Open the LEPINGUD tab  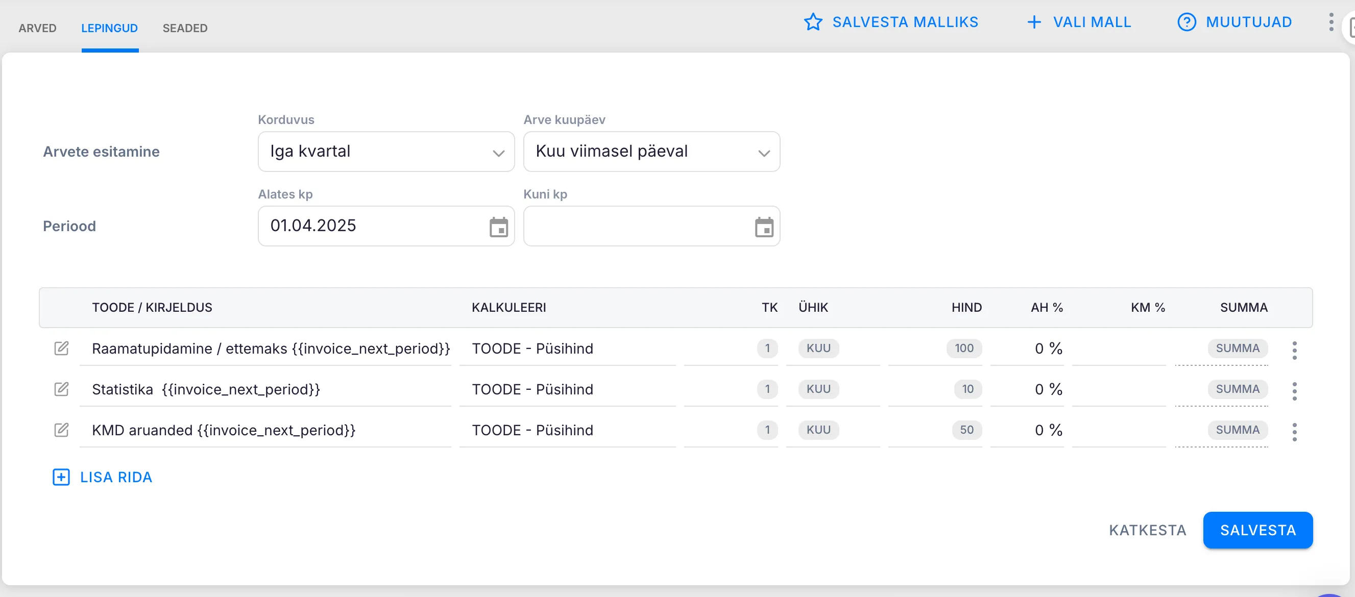[x=109, y=28]
